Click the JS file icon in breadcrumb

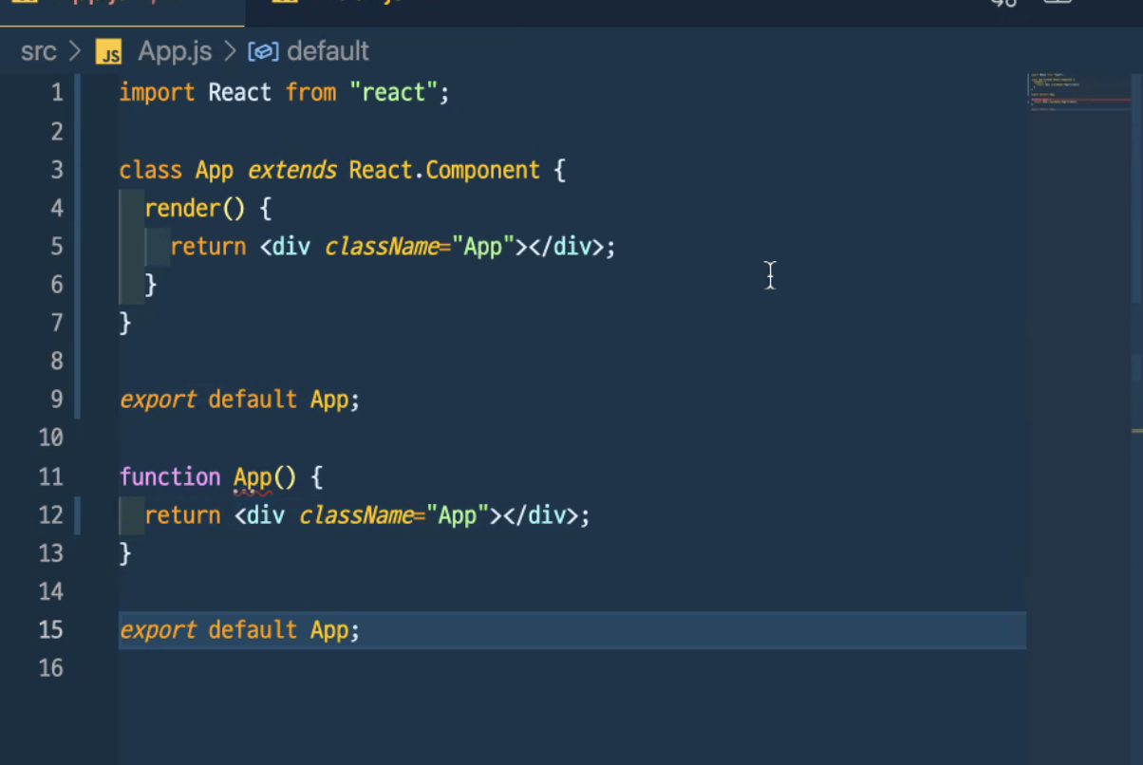tap(109, 53)
